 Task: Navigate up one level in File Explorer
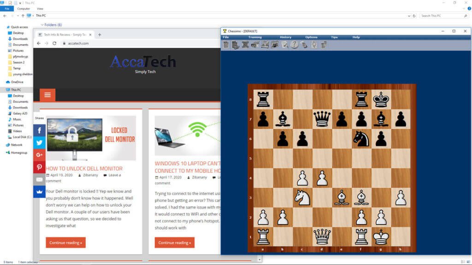[23, 16]
